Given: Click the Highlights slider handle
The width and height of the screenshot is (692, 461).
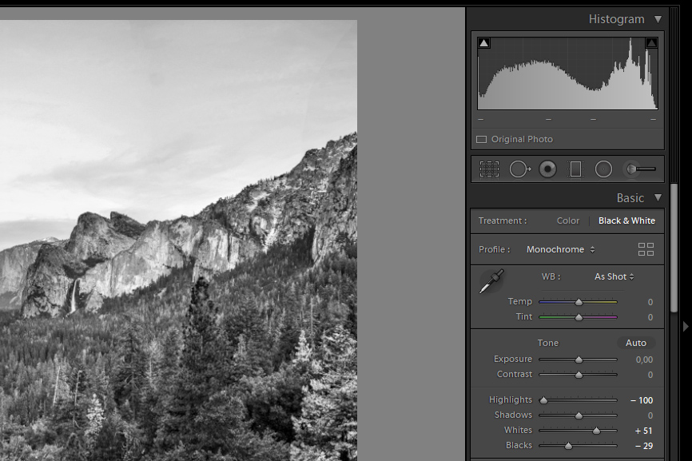Looking at the screenshot, I should click(x=543, y=399).
